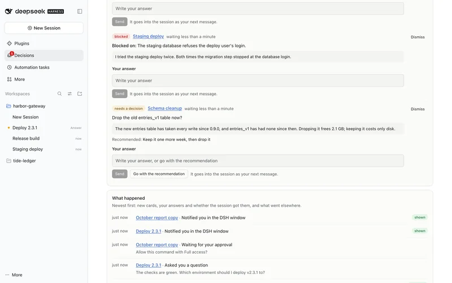Screen dimensions: 452x283
Task: Click the deepseek whale logo icon
Action: (x=8, y=11)
